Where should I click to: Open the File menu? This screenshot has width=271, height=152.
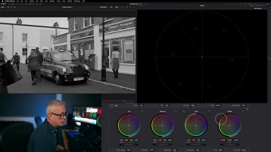pos(17,1)
